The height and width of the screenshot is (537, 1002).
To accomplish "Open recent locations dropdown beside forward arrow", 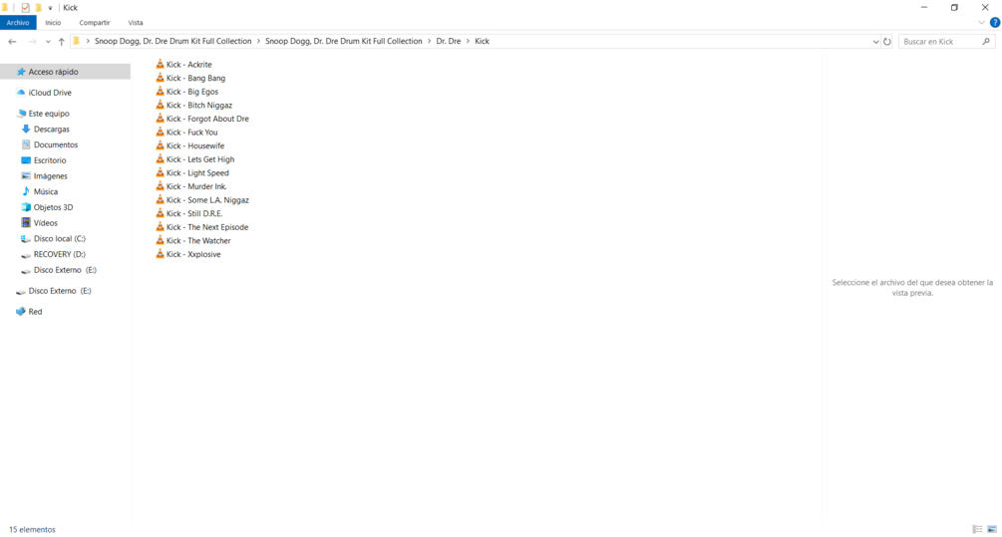I will coord(48,42).
